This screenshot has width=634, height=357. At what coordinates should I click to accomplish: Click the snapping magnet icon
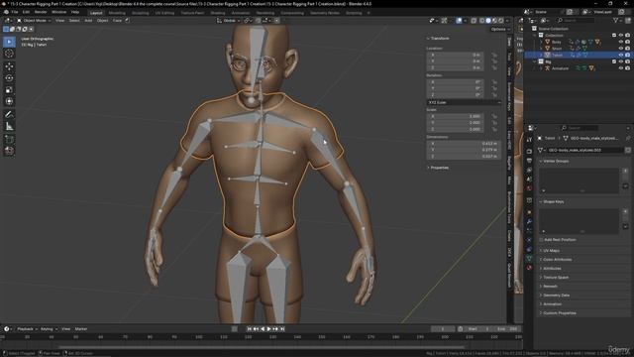click(259, 20)
